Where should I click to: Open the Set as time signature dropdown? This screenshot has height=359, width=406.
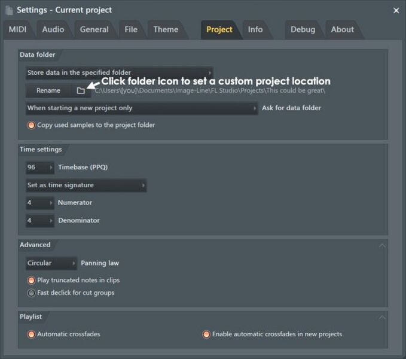pyautogui.click(x=86, y=185)
